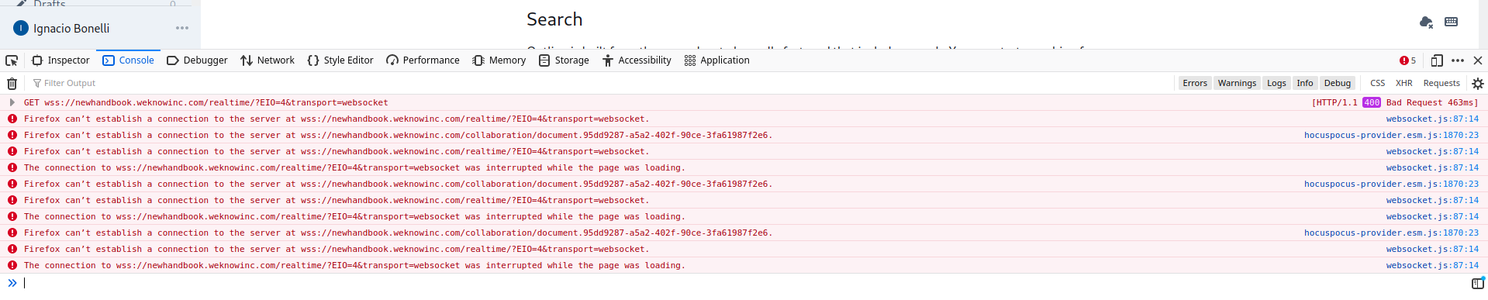Open the last websocket.js:87:14 source link
The image size is (1488, 300).
click(x=1432, y=265)
